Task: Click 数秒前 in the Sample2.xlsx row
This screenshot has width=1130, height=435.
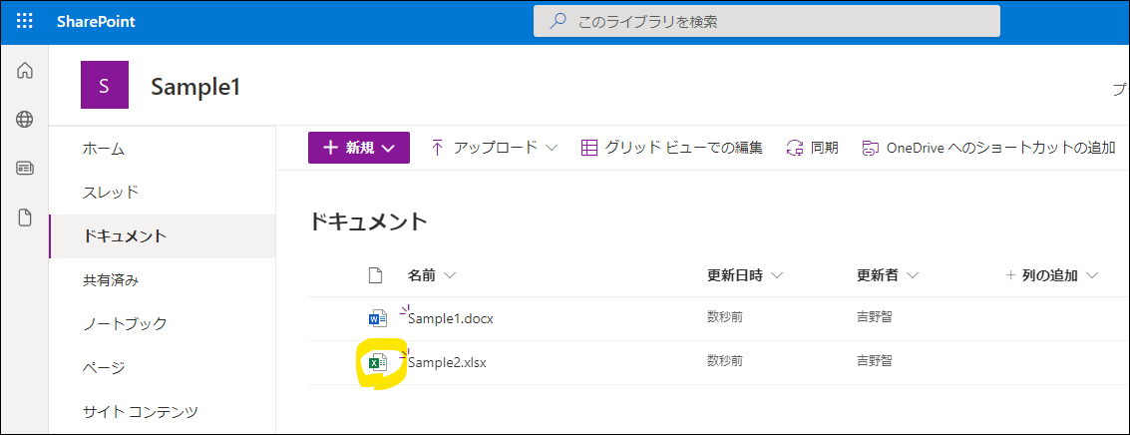Action: (725, 361)
